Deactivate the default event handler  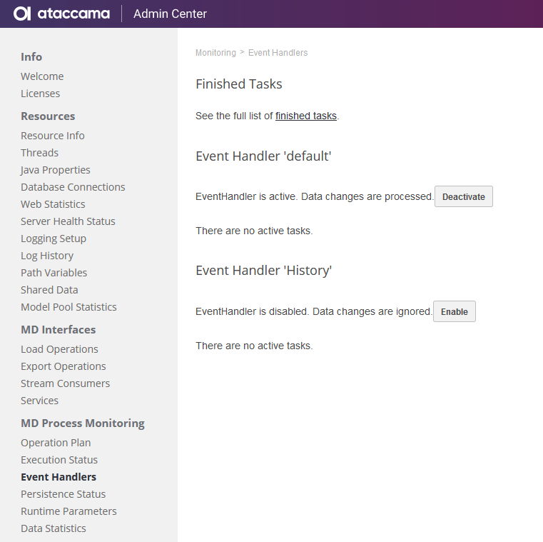tap(463, 197)
